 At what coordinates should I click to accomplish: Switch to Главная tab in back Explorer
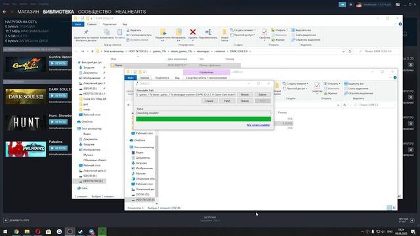click(x=92, y=24)
